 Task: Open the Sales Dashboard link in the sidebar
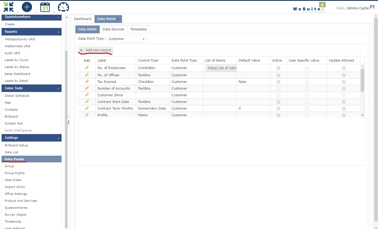pyautogui.click(x=17, y=74)
